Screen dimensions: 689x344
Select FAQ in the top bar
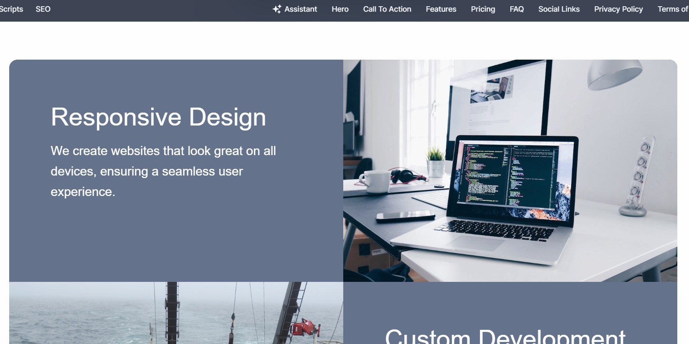tap(517, 9)
